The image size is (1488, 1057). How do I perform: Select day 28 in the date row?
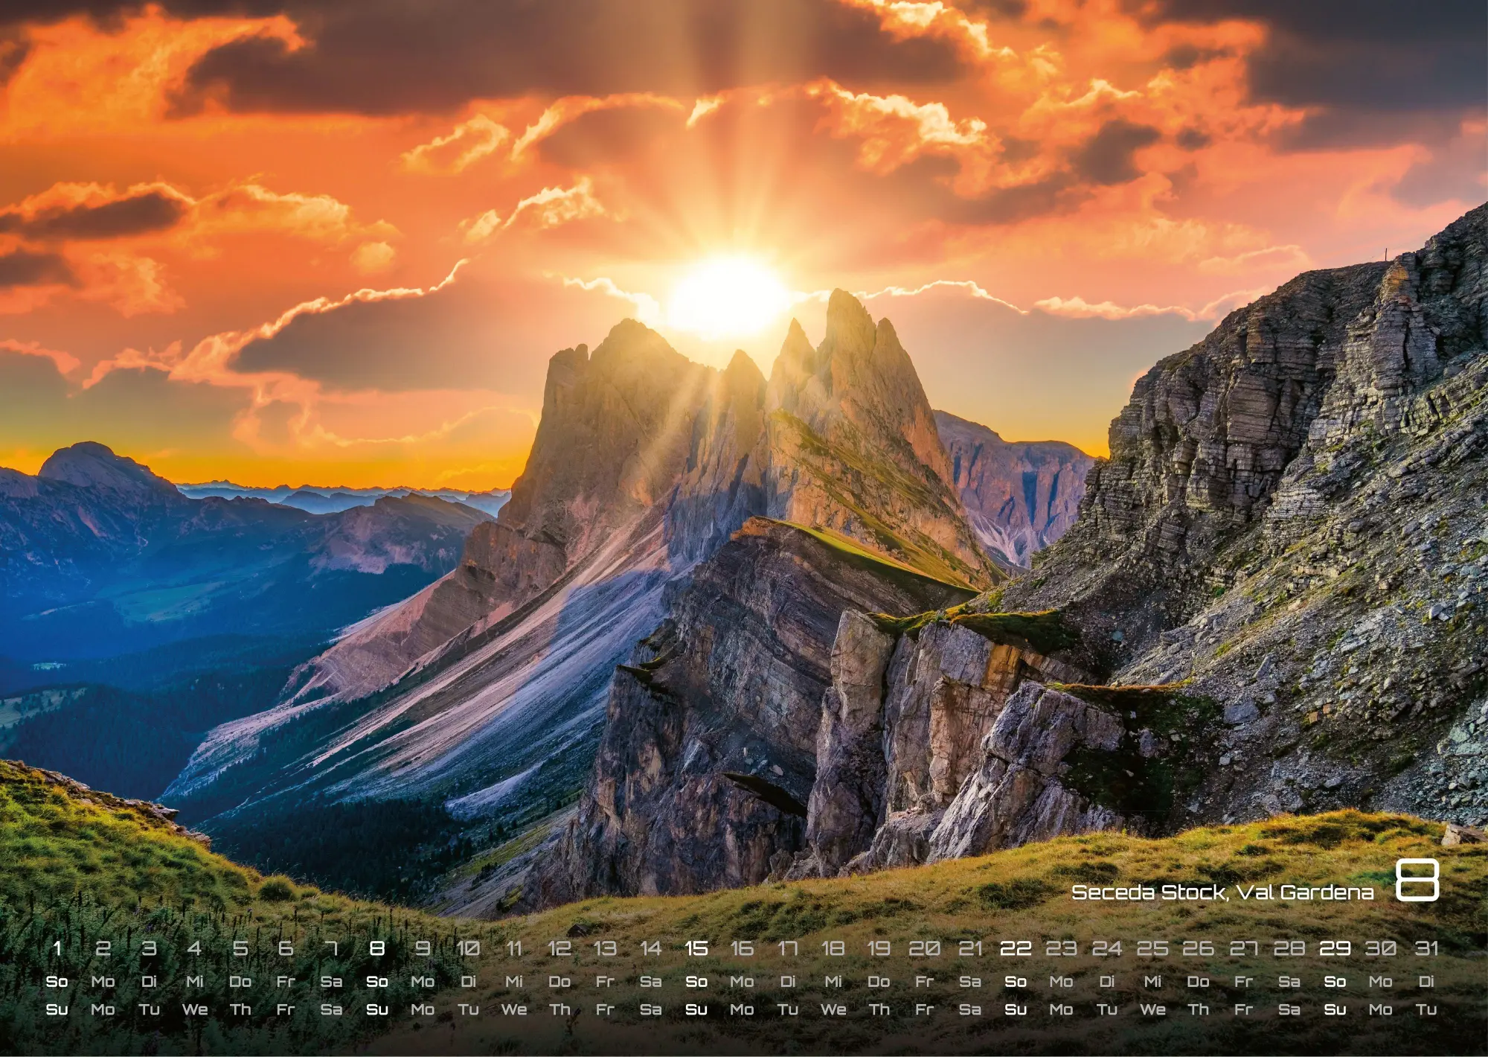[1289, 948]
